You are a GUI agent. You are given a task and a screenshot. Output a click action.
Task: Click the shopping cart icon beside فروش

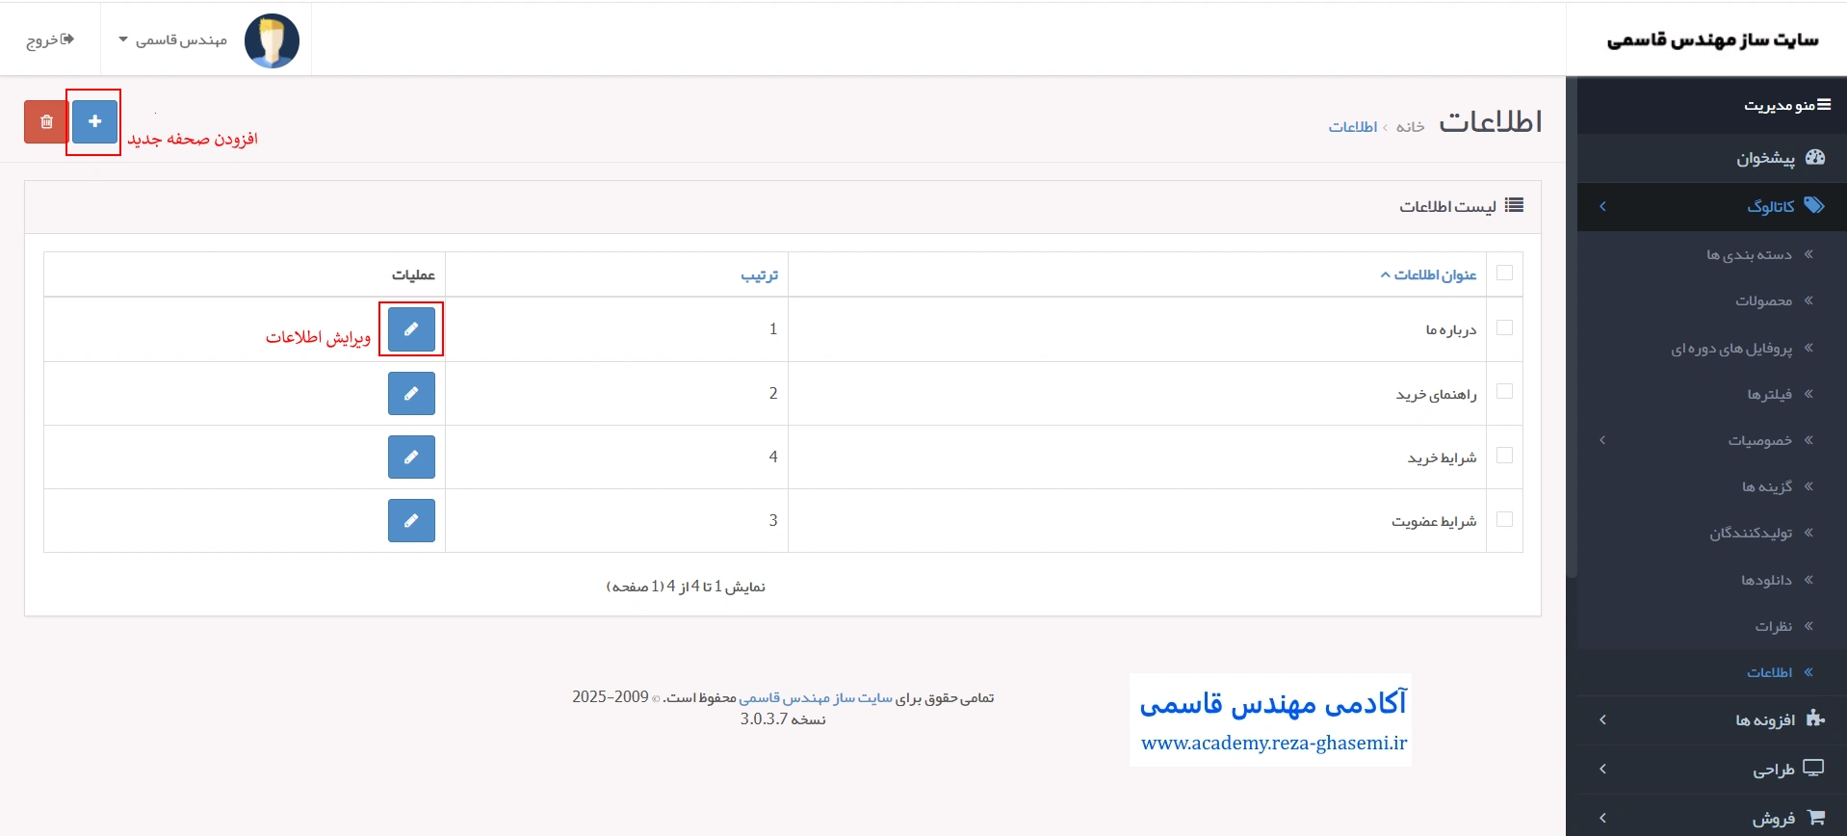coord(1816,817)
